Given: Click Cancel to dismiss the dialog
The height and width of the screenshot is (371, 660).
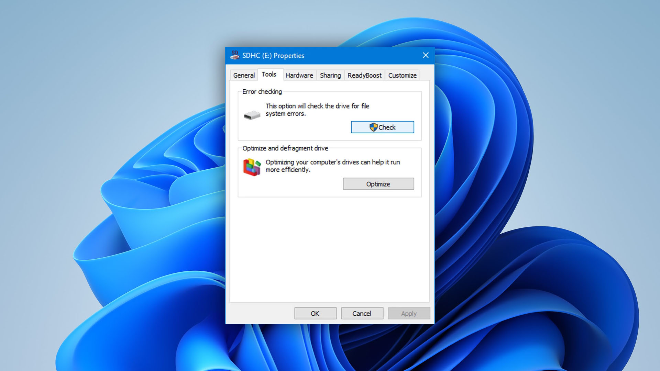Looking at the screenshot, I should coord(362,313).
